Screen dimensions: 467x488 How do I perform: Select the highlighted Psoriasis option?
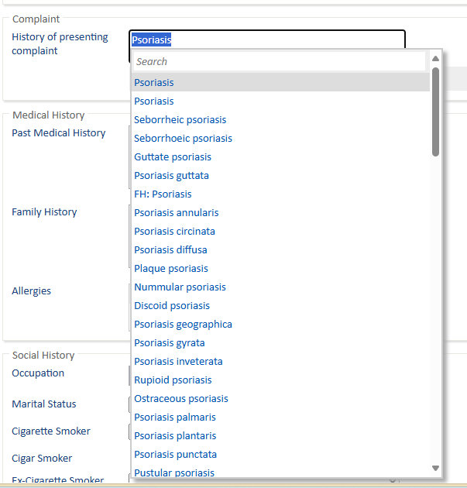154,83
